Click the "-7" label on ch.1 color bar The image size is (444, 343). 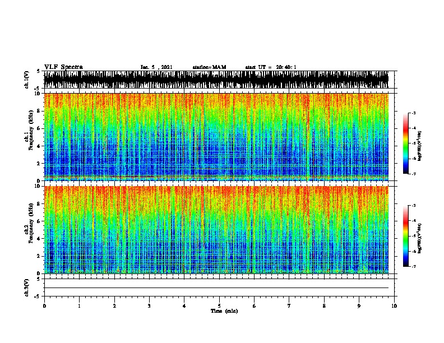[x=414, y=174]
